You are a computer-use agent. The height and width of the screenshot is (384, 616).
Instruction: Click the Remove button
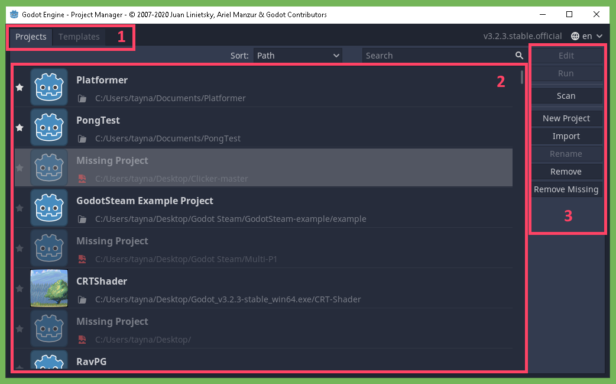click(x=566, y=172)
